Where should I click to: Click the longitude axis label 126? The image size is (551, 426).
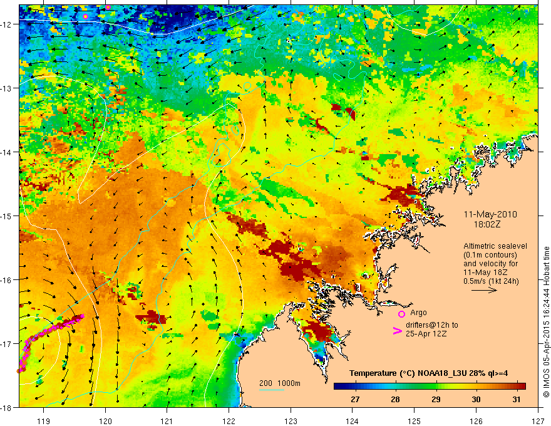tap(476, 421)
